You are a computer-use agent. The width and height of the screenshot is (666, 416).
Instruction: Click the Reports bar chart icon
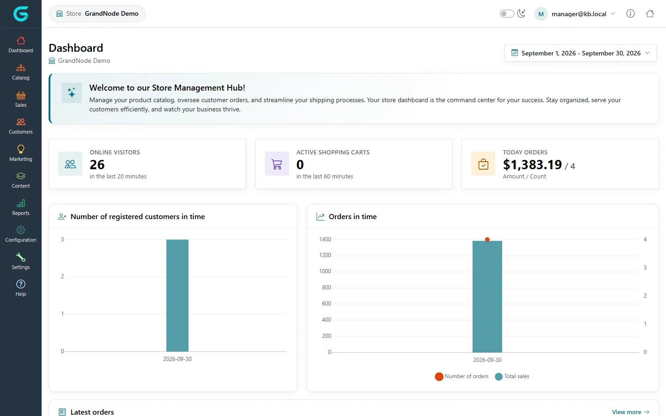21,203
